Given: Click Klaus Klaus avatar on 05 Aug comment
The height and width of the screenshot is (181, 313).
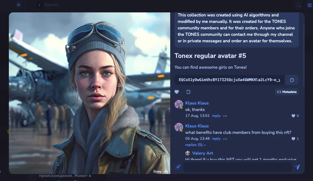Looking at the screenshot, I should point(179,127).
